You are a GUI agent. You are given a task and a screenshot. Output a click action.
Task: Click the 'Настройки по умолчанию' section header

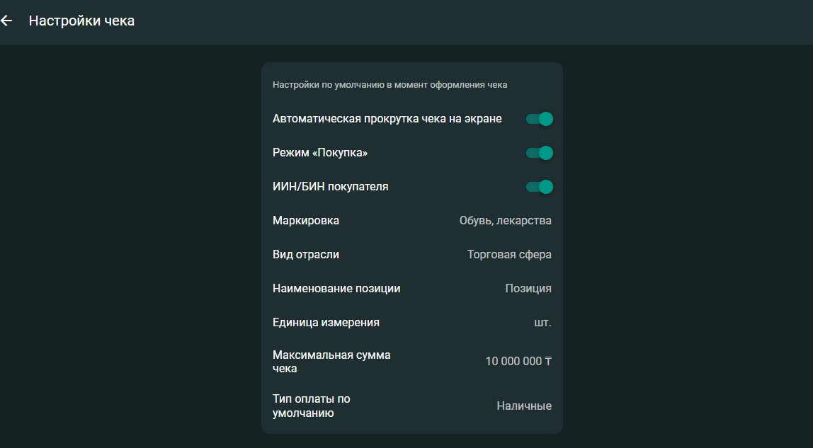coord(390,85)
